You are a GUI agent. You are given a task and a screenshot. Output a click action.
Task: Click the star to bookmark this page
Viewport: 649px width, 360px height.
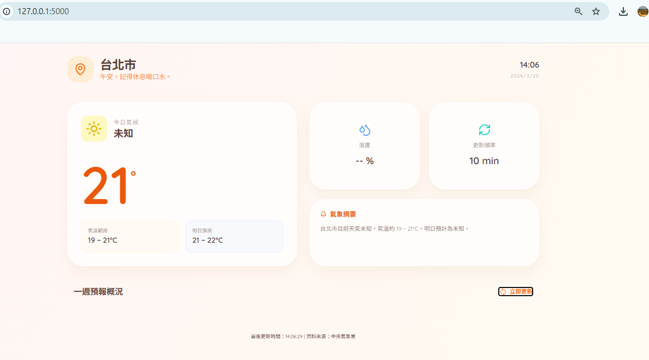coord(596,11)
